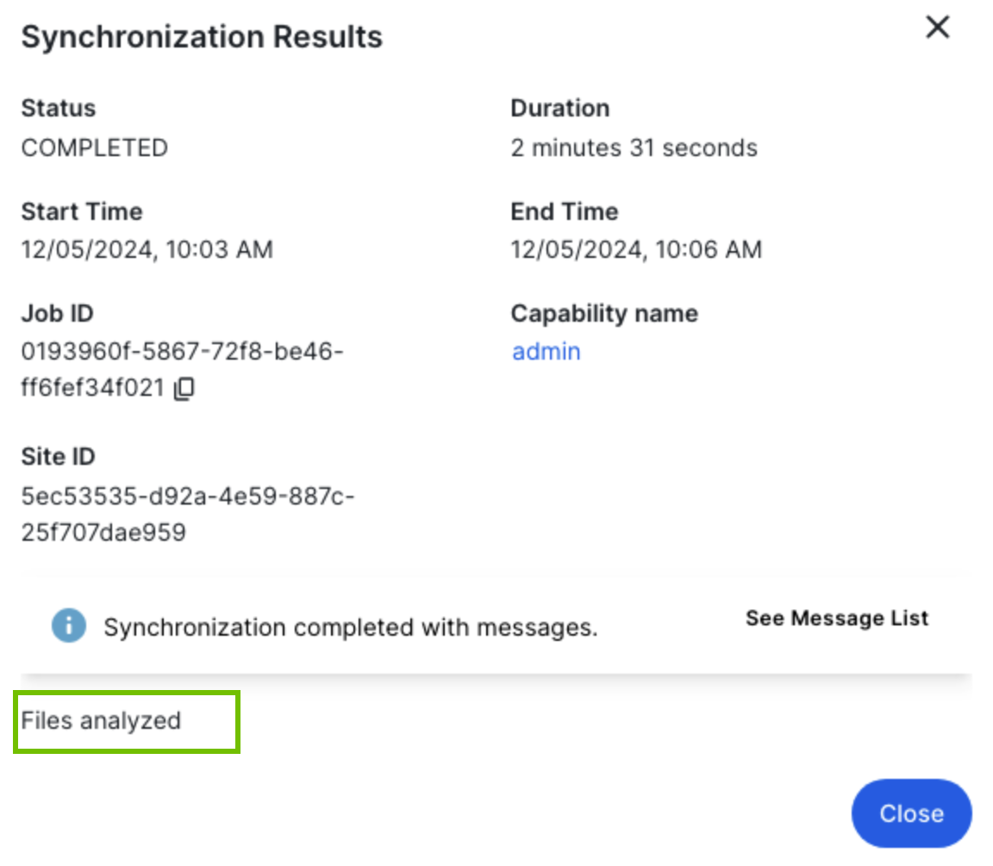Close the dialog with the X icon
Screen dimensions: 993x866
click(937, 28)
